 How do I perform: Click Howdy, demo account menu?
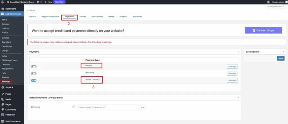tap(278, 2)
